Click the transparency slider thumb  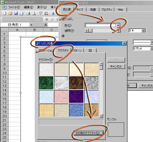(x=91, y=31)
